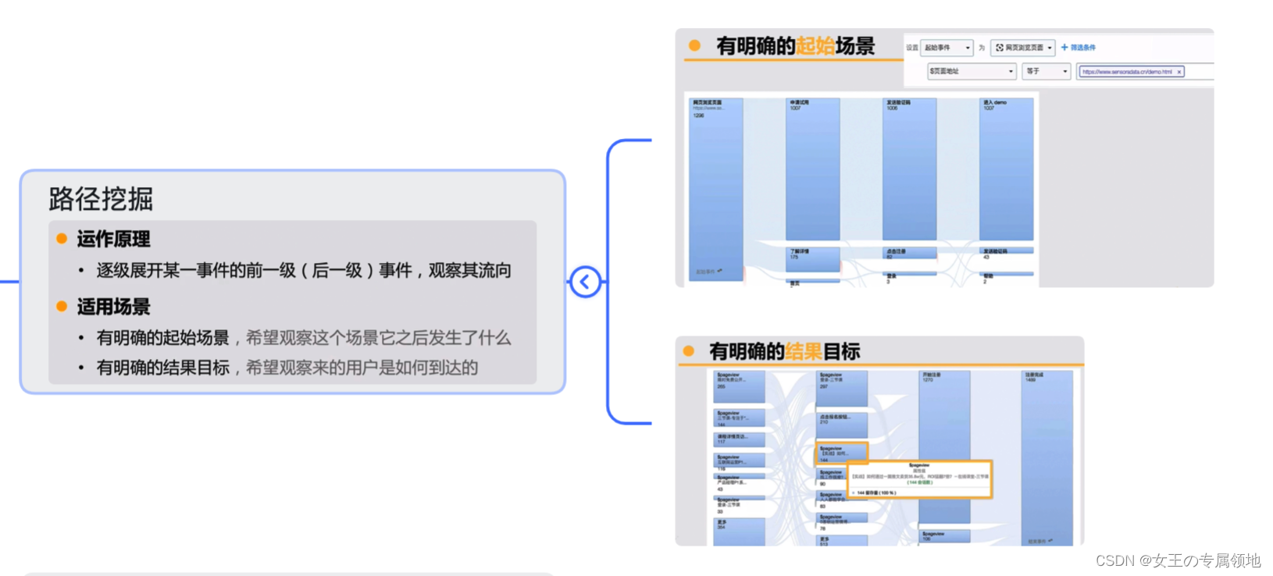
Task: Open the $页面地址 property dropdown
Action: pyautogui.click(x=972, y=71)
